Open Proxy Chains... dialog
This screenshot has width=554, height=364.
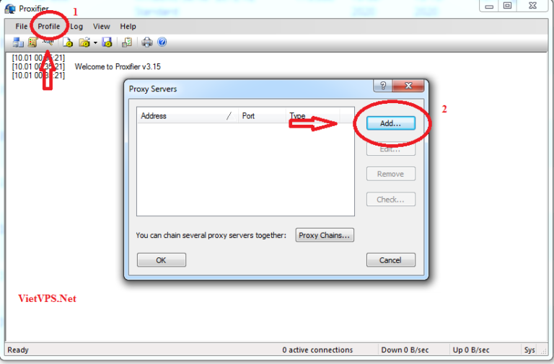click(325, 235)
